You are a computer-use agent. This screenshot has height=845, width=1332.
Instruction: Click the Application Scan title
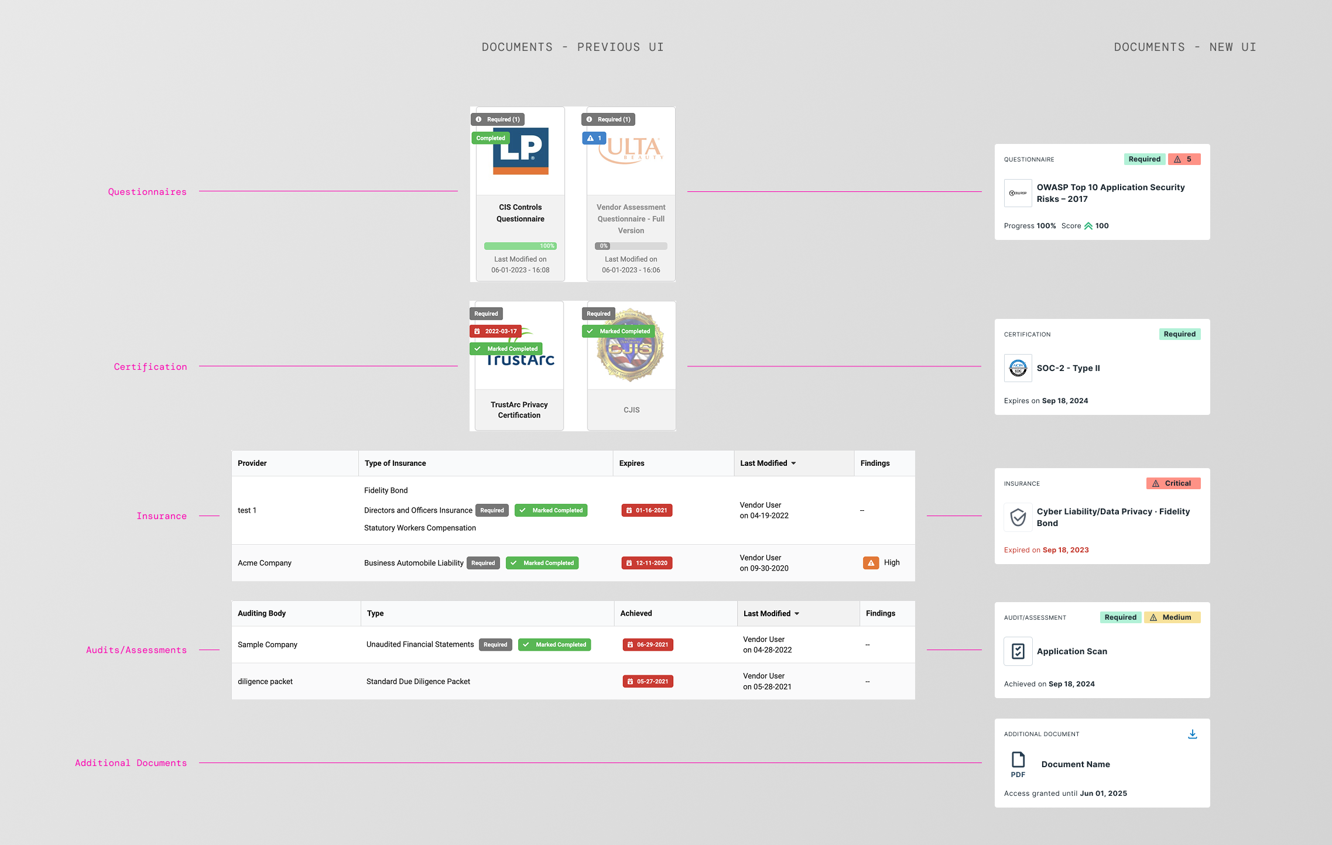click(1072, 651)
